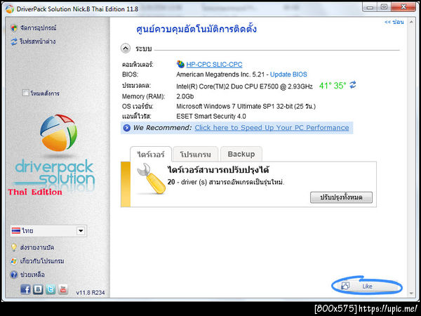Click the refresh window arrows icon
Image resolution: width=421 pixels, height=316 pixels.
pyautogui.click(x=14, y=41)
